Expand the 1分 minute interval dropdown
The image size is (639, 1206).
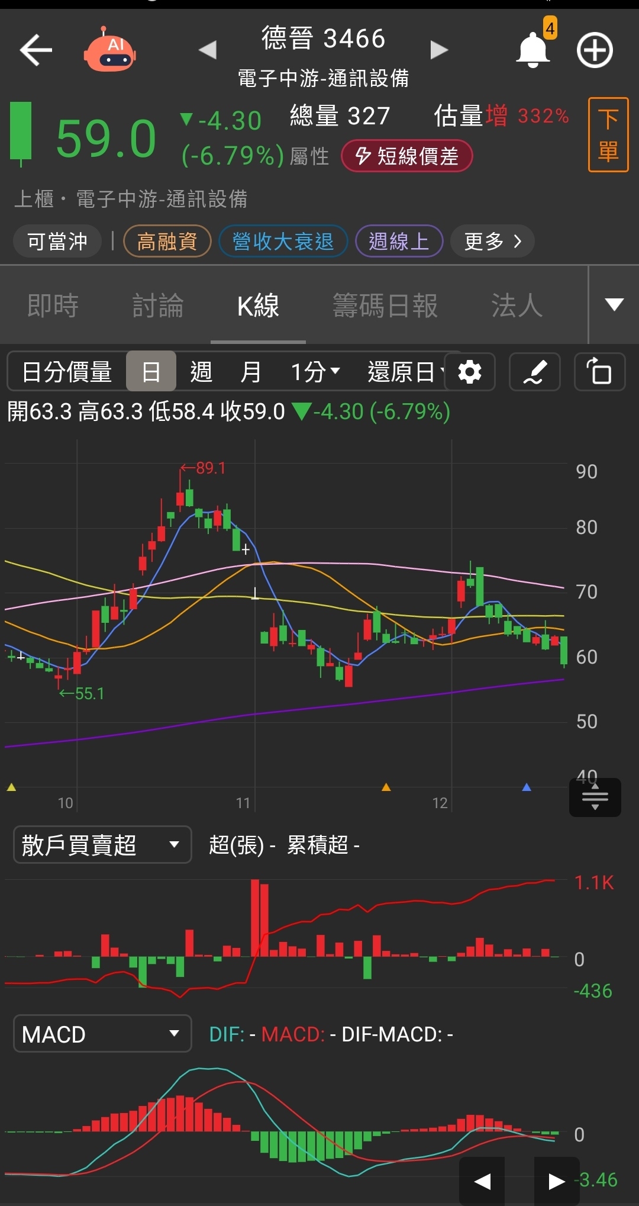[315, 372]
